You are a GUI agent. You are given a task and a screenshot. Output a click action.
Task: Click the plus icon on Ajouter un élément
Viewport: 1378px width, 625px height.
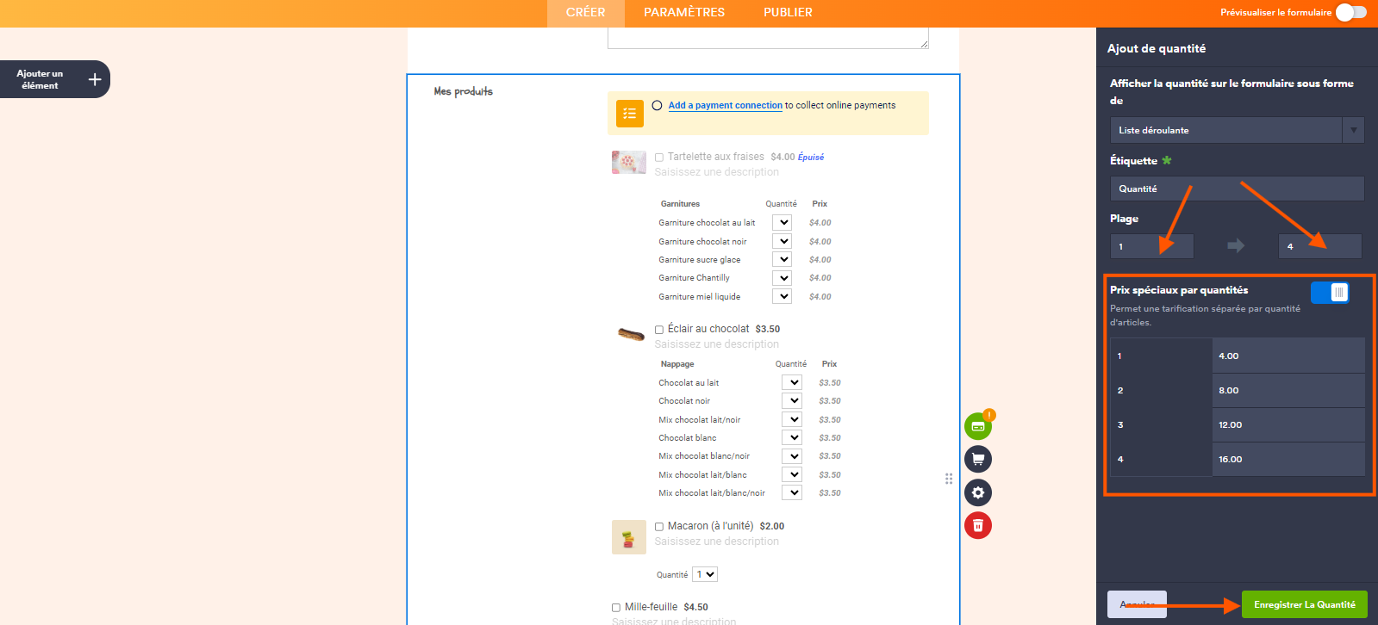point(95,79)
